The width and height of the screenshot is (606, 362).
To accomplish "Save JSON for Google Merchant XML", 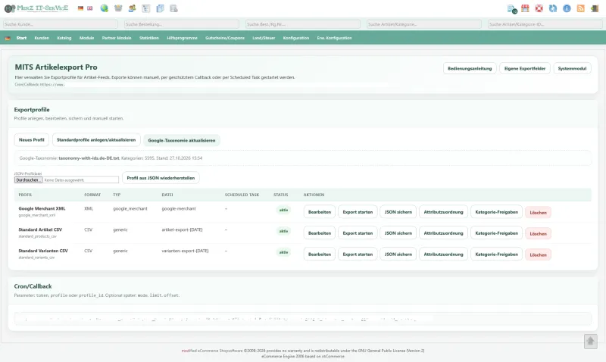I will (x=398, y=212).
